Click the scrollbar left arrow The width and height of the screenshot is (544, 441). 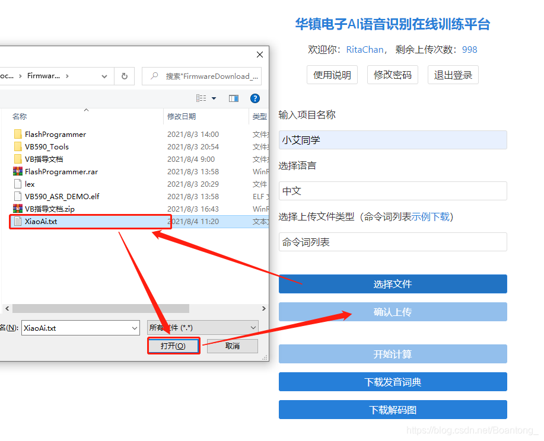[x=7, y=308]
